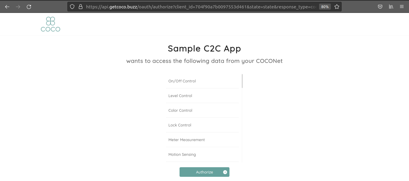Click the 80% zoom level indicator
The height and width of the screenshot is (181, 409).
point(325,7)
